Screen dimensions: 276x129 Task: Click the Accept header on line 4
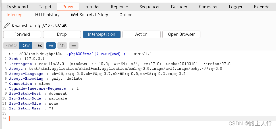(115, 69)
